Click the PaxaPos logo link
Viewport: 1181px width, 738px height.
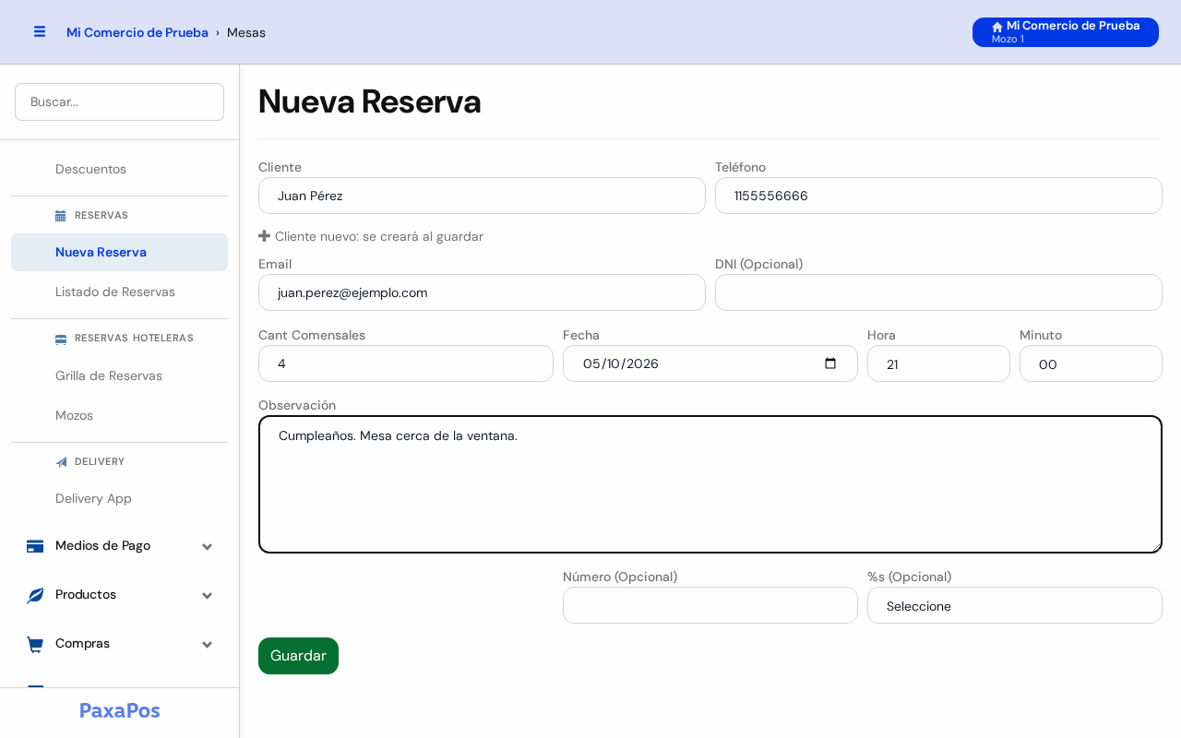(x=120, y=710)
